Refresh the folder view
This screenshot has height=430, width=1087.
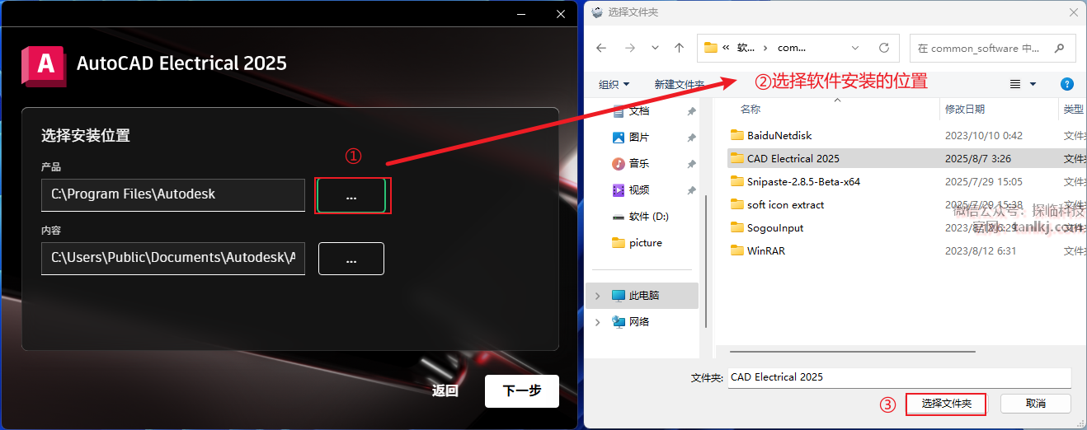tap(884, 48)
